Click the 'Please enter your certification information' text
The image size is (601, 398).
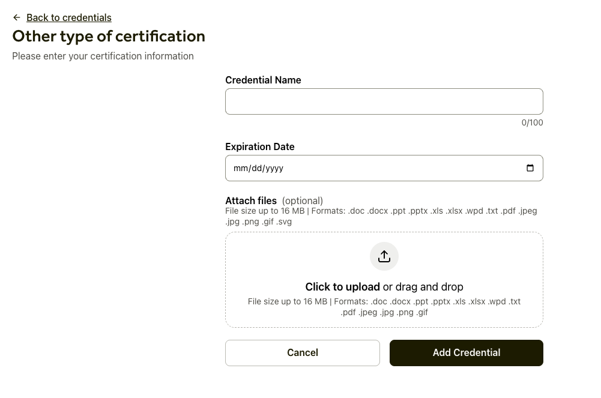click(103, 56)
